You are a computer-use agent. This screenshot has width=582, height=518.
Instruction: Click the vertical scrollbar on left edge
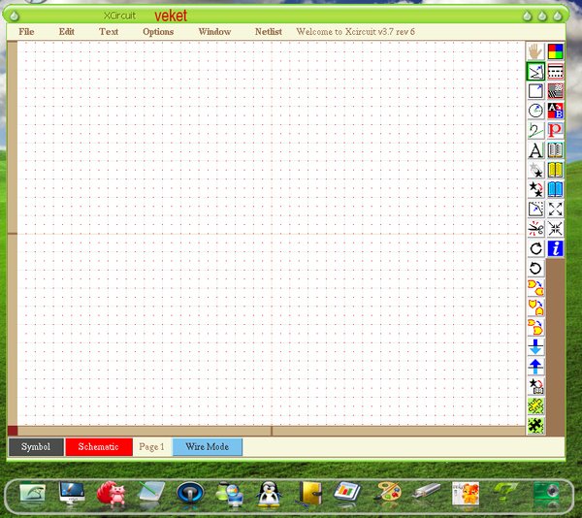click(12, 233)
